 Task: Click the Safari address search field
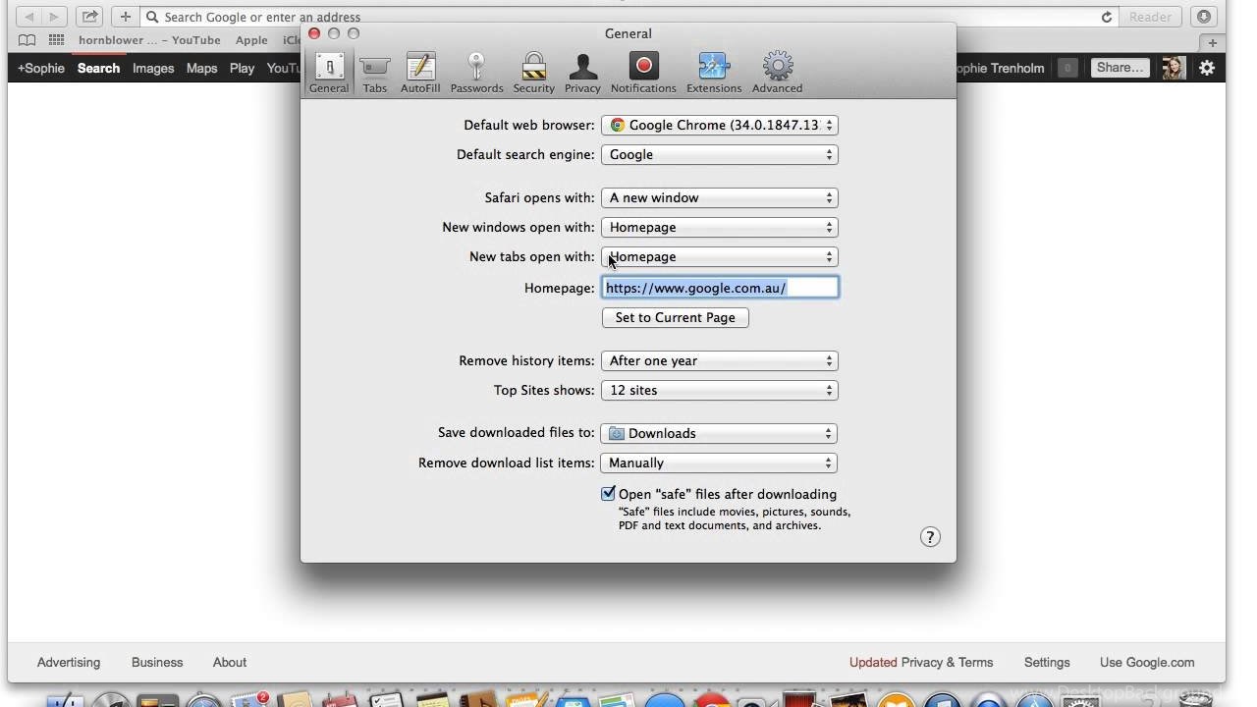coord(628,17)
